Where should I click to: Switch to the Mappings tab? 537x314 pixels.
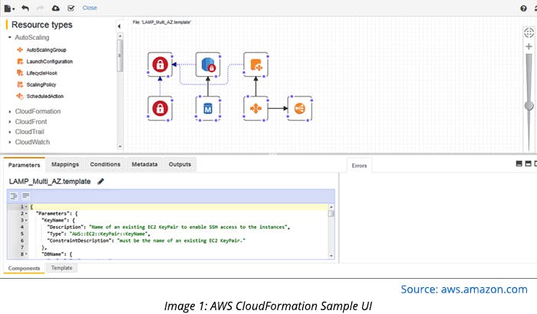(65, 165)
